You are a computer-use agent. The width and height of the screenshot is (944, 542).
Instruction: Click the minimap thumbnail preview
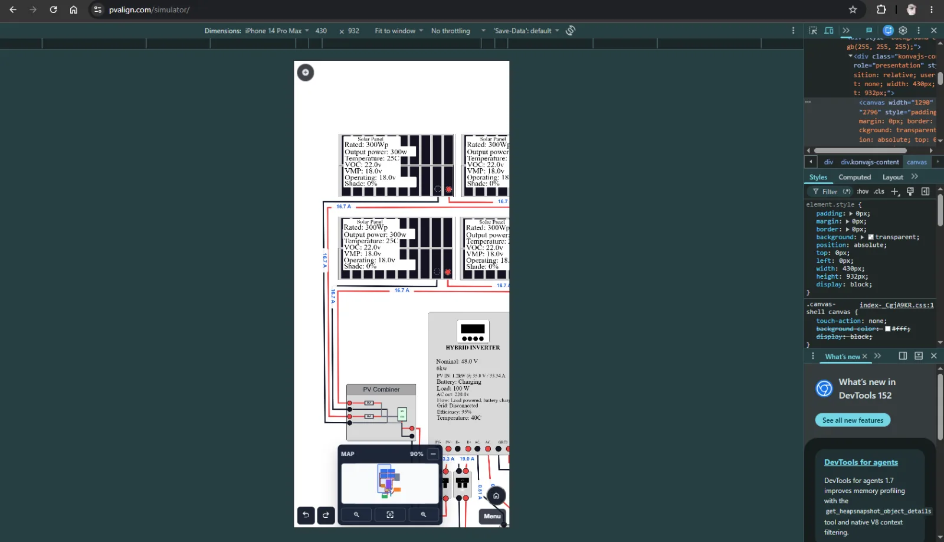click(x=390, y=483)
